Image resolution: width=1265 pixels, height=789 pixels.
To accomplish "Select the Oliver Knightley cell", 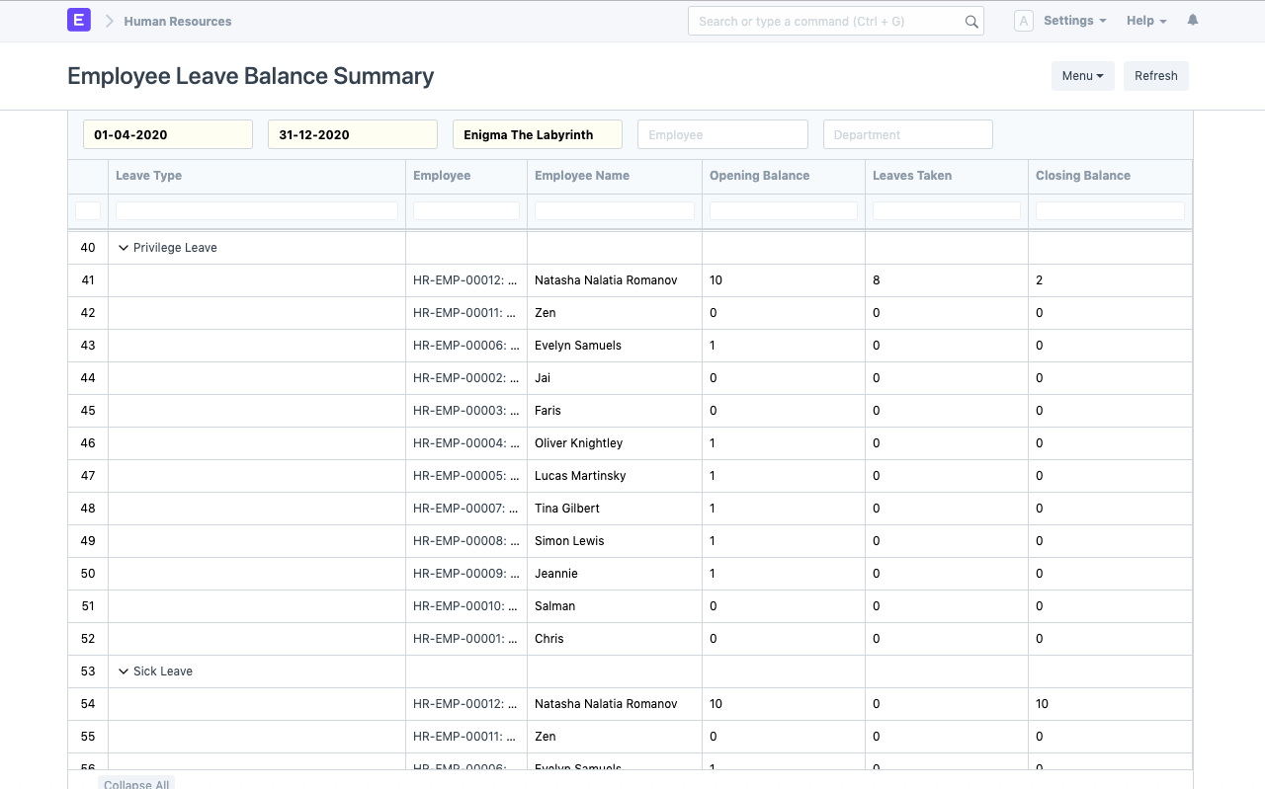I will 615,443.
